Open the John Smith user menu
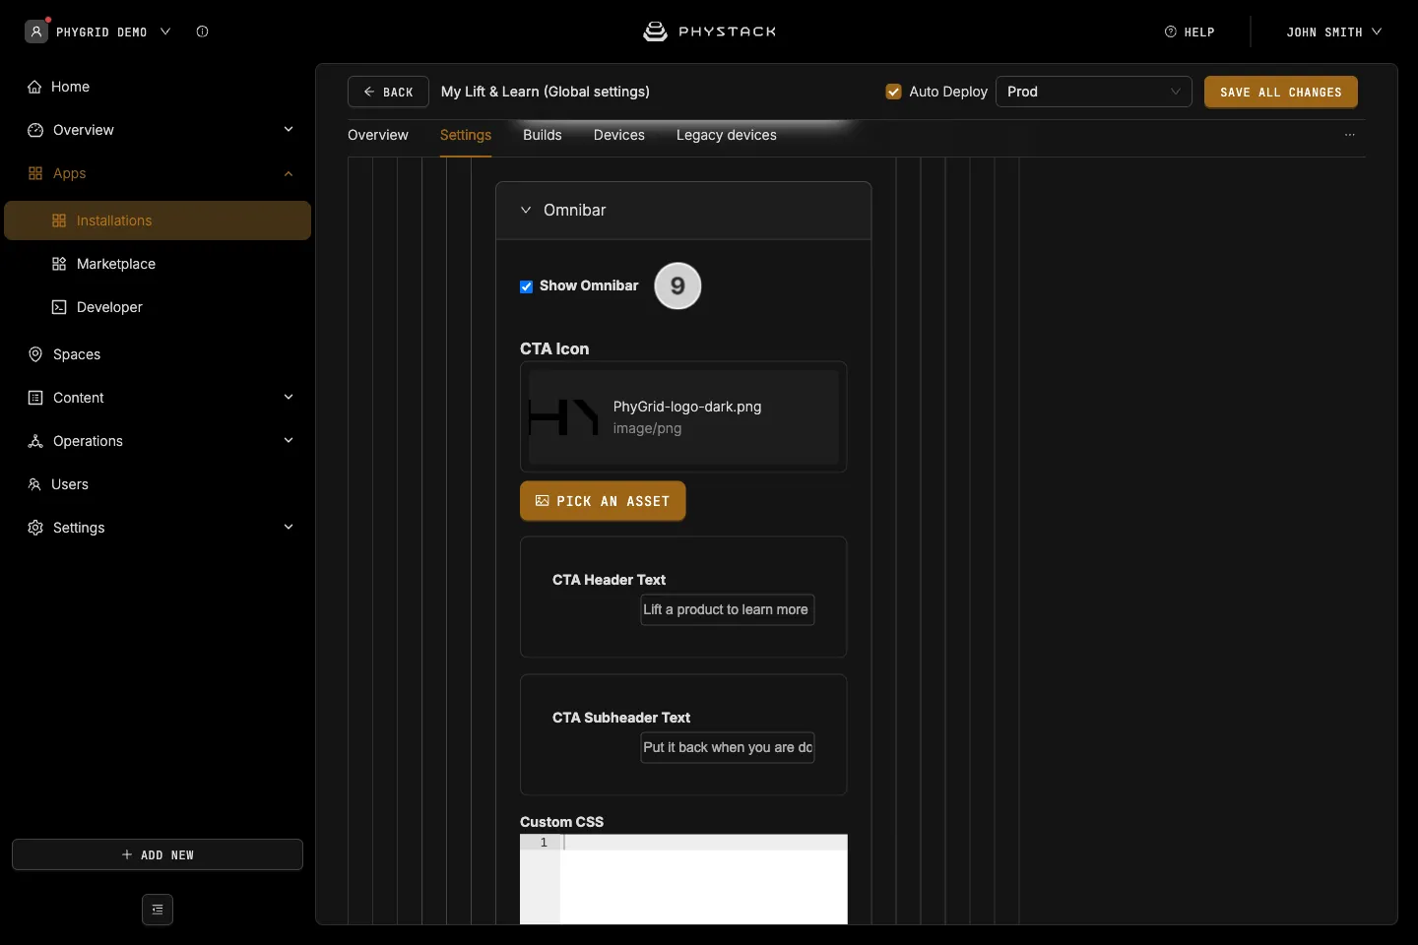The height and width of the screenshot is (945, 1418). pos(1334,31)
